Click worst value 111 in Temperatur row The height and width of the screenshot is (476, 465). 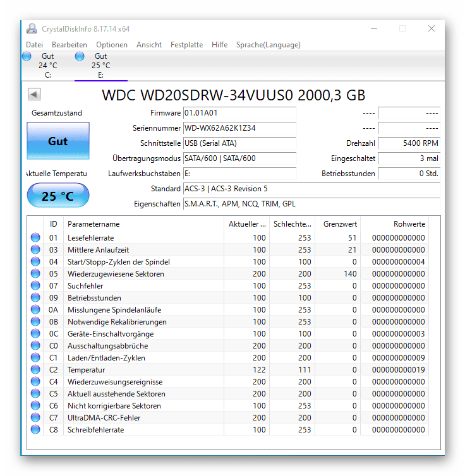tap(305, 370)
